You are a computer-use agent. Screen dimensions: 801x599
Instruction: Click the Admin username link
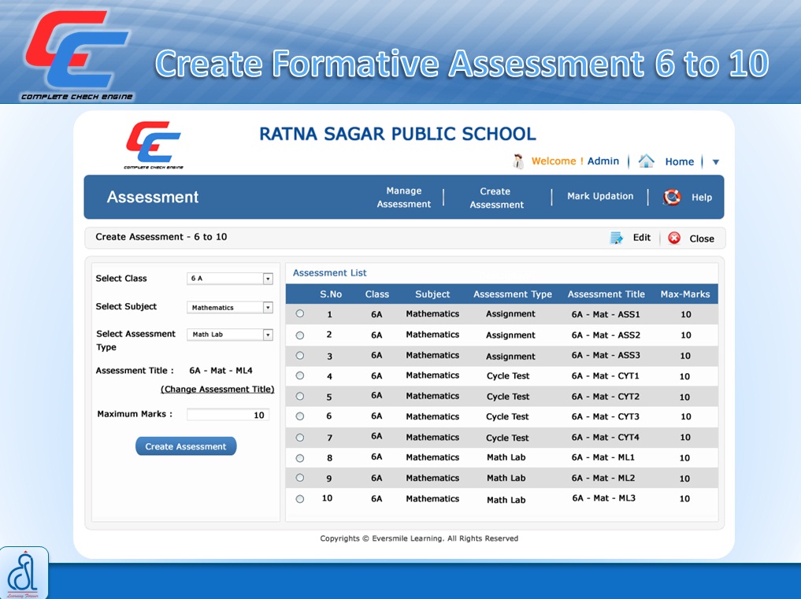point(603,161)
